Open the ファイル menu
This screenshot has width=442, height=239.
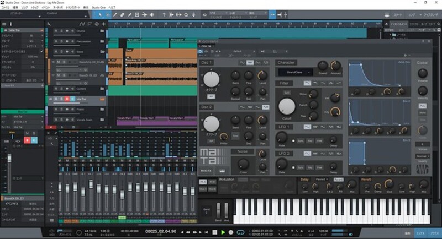[x=6, y=7]
